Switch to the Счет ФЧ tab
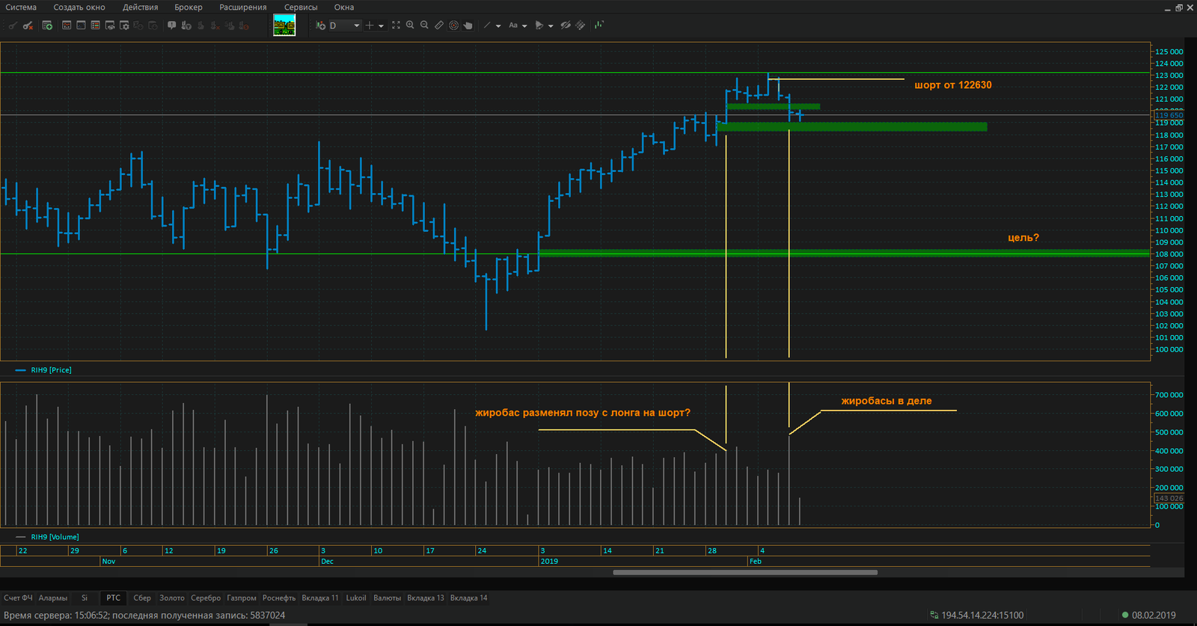 [x=18, y=598]
